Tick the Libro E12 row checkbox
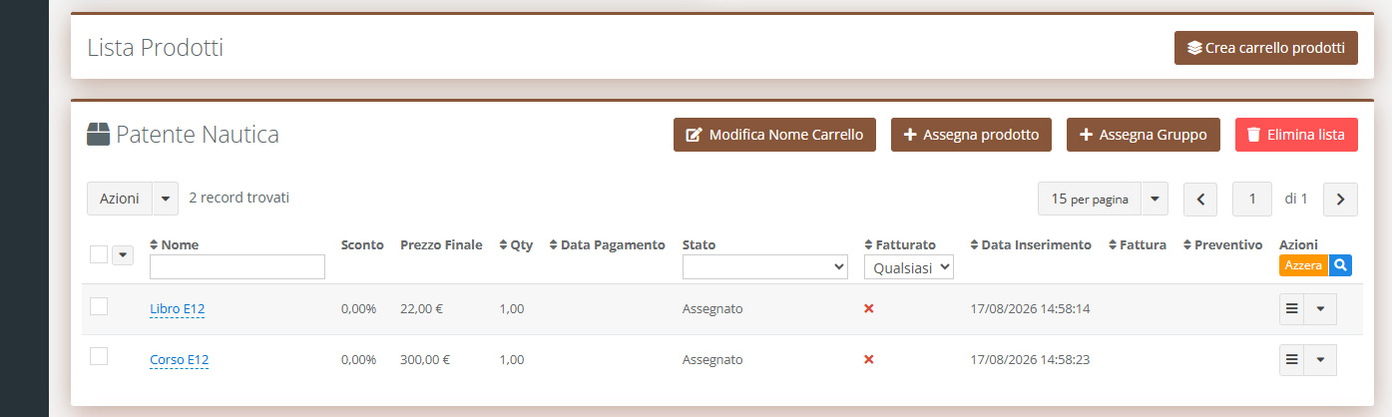The image size is (1392, 417). coord(99,306)
